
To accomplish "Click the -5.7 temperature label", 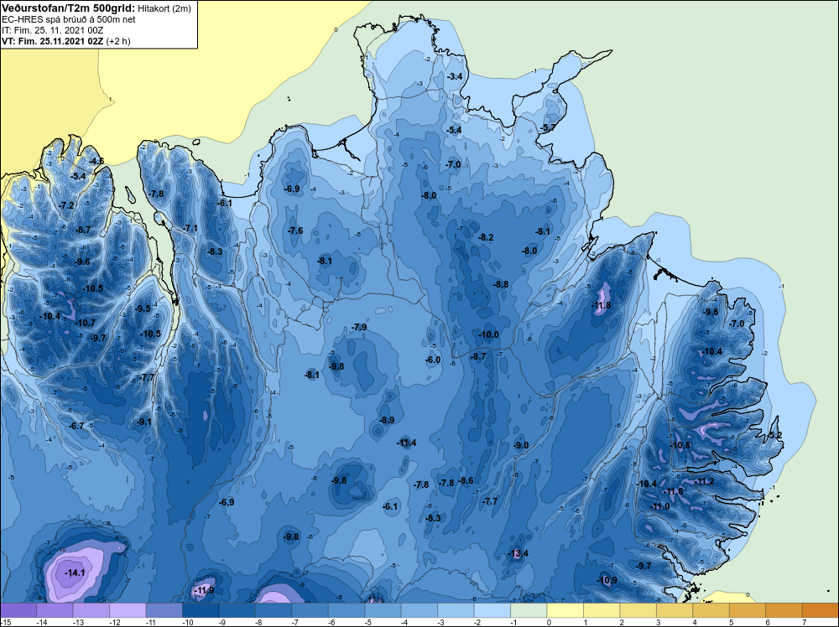I will [547, 127].
